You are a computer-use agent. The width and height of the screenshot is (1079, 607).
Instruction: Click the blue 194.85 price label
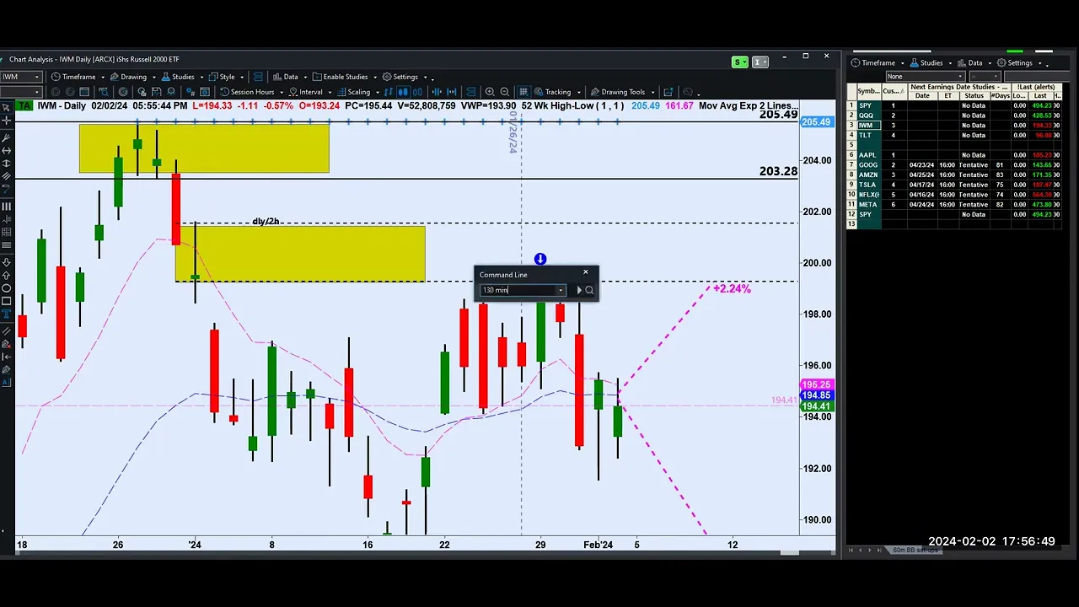click(x=816, y=395)
